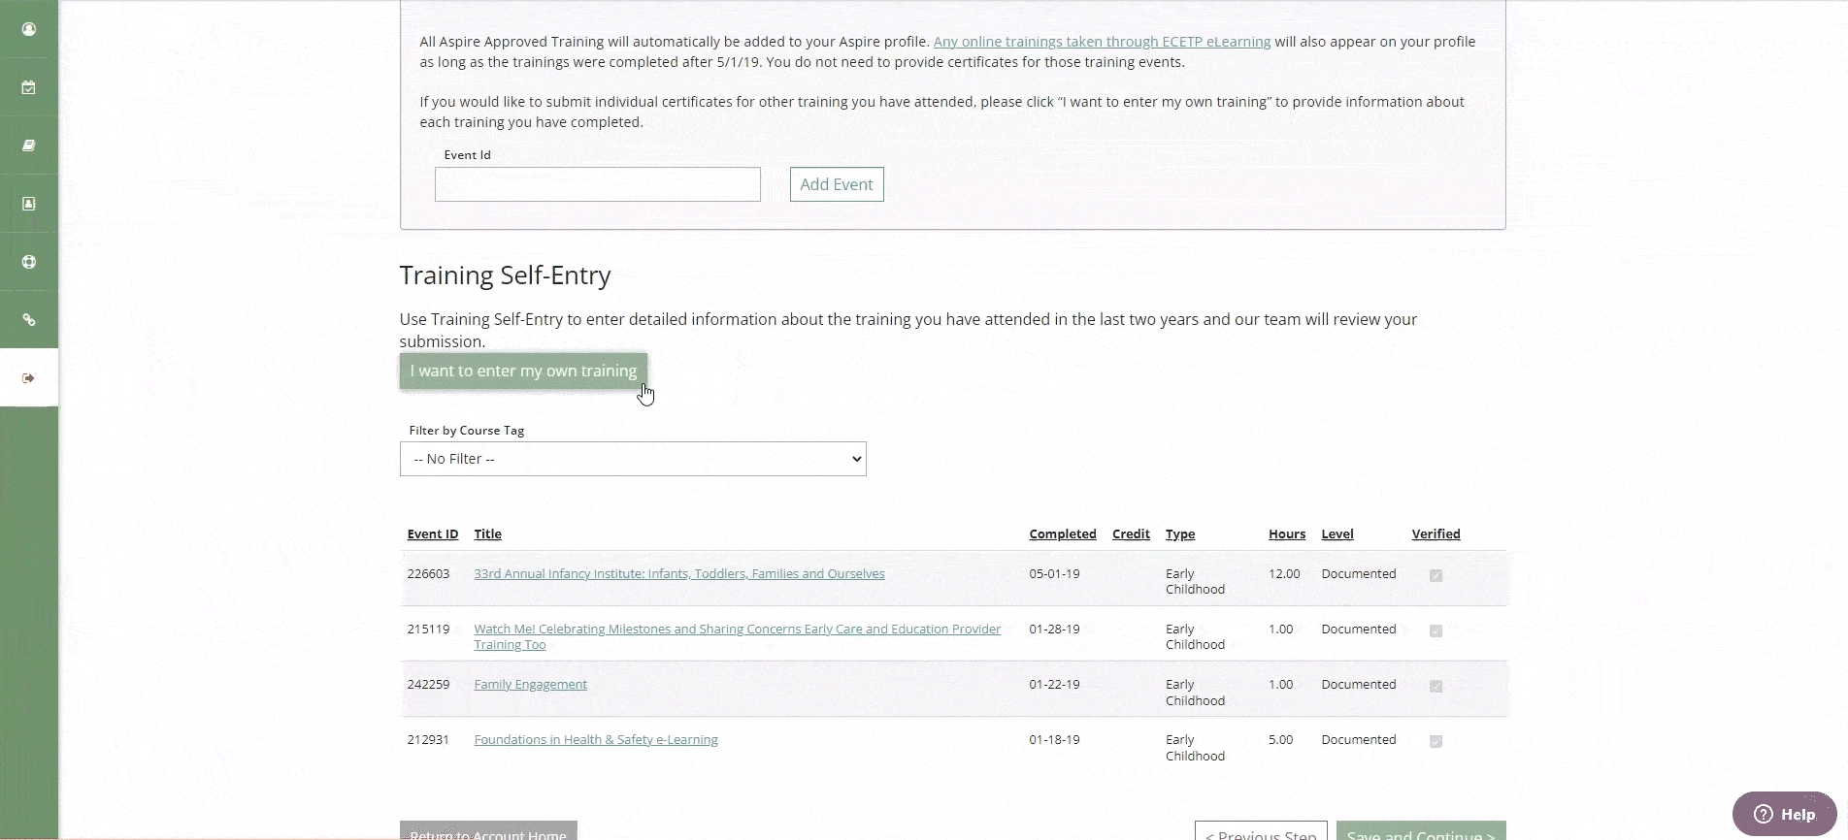Sort table by Completed column header
The image size is (1848, 840).
(1062, 534)
